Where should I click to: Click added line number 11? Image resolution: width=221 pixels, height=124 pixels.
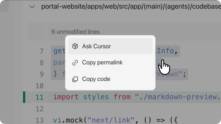[40, 97]
